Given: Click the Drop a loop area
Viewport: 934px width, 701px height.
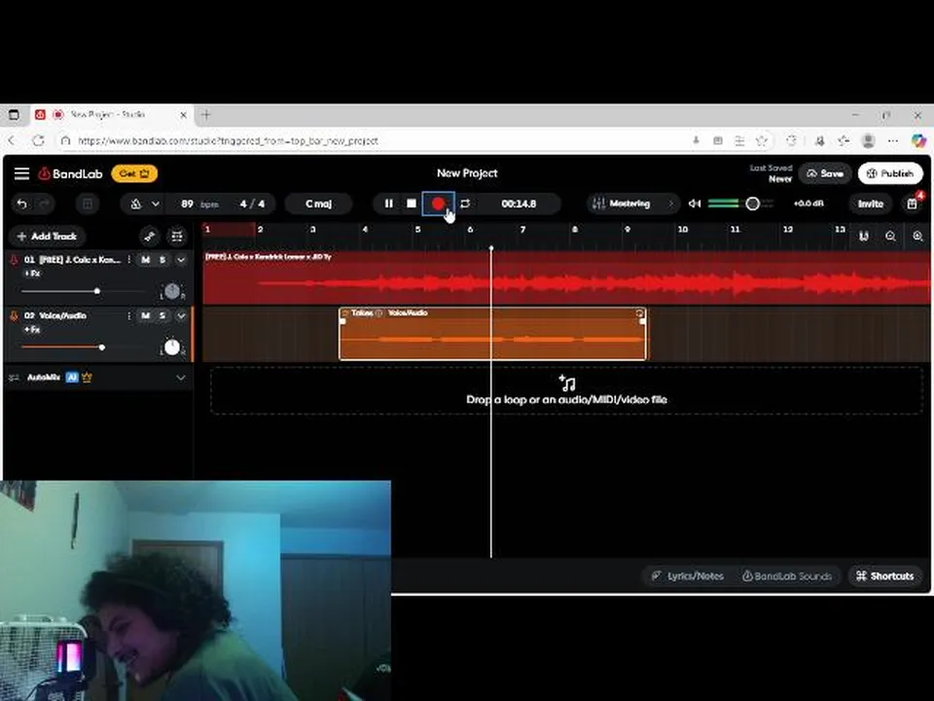Looking at the screenshot, I should (566, 391).
